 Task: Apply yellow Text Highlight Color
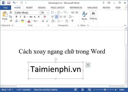23,21
